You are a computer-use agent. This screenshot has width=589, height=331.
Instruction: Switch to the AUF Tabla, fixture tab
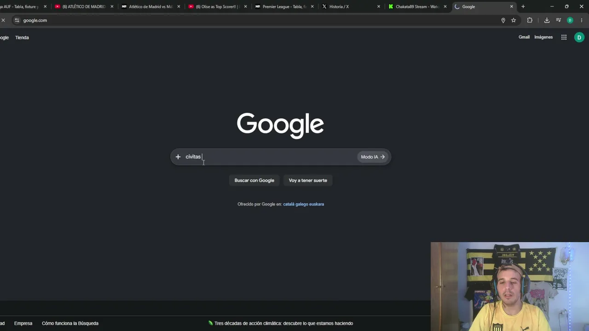point(20,6)
